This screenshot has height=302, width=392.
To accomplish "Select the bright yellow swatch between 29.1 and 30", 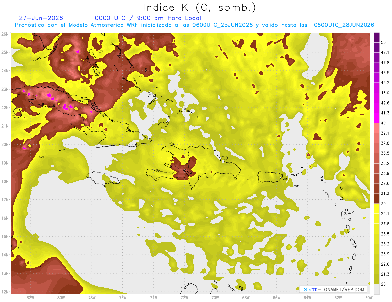I will (x=377, y=209).
